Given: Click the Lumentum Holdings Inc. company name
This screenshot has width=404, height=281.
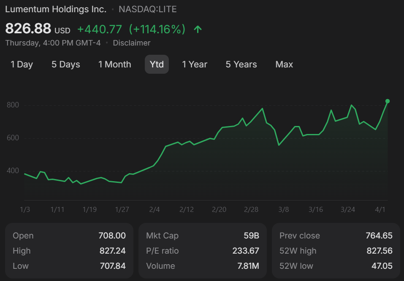Looking at the screenshot, I should coord(55,9).
